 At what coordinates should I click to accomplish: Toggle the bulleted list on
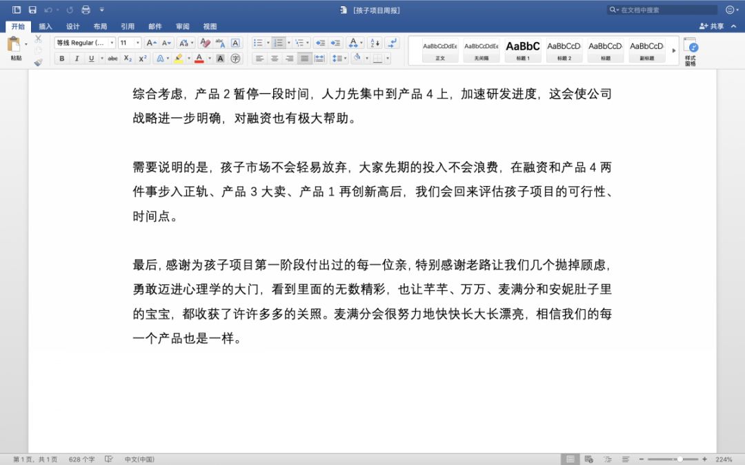point(257,42)
